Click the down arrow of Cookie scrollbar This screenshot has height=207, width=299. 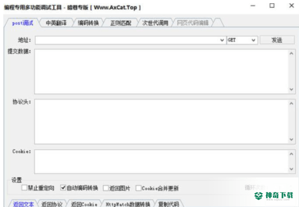[x=291, y=169]
